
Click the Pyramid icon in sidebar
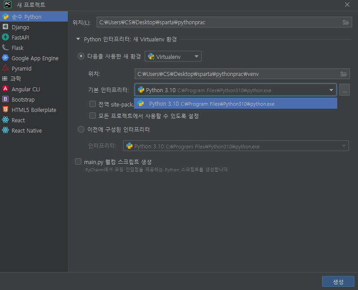click(x=5, y=68)
